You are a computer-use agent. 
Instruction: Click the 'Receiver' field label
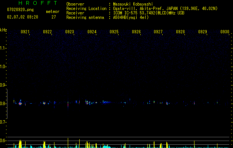(x=75, y=13)
